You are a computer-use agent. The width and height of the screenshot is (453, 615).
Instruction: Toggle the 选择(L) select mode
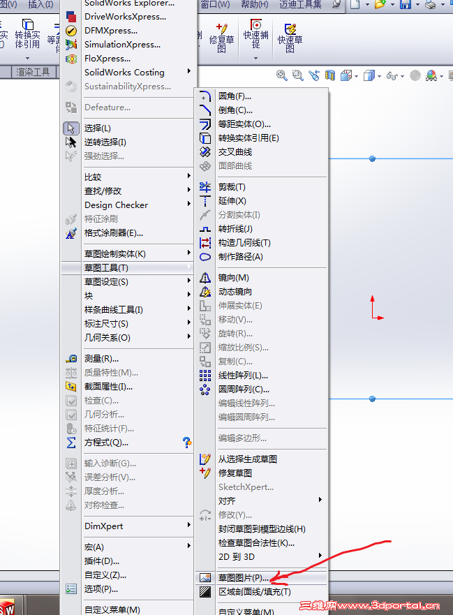point(71,128)
